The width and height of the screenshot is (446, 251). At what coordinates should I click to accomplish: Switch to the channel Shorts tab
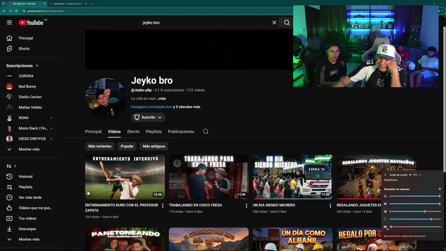(133, 131)
